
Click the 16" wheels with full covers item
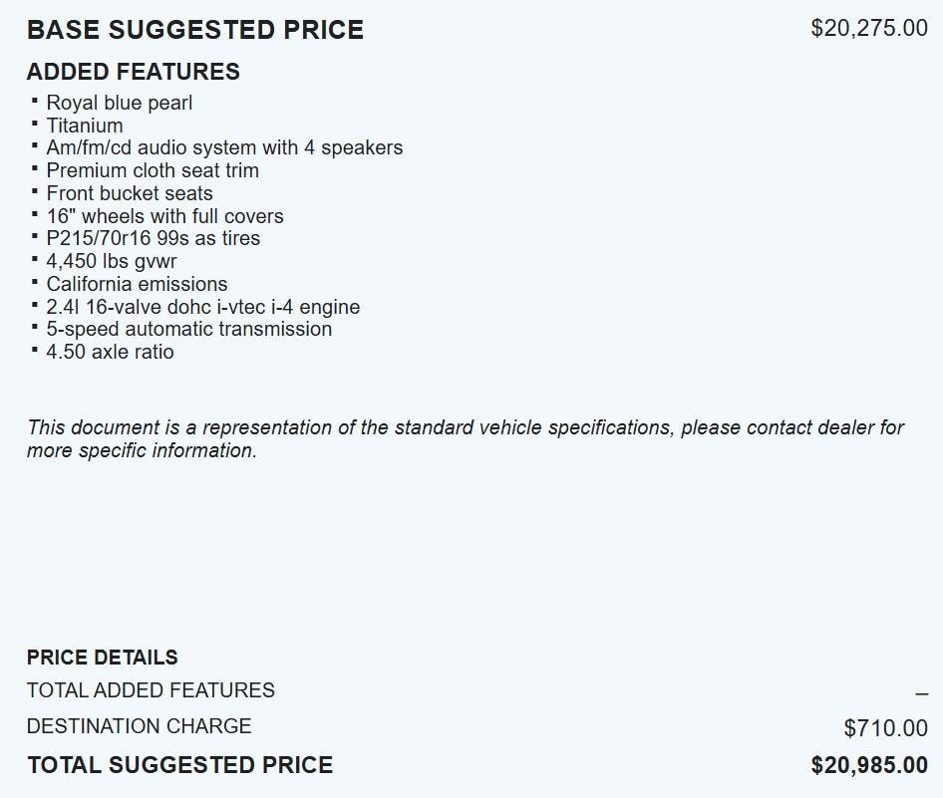coord(164,216)
